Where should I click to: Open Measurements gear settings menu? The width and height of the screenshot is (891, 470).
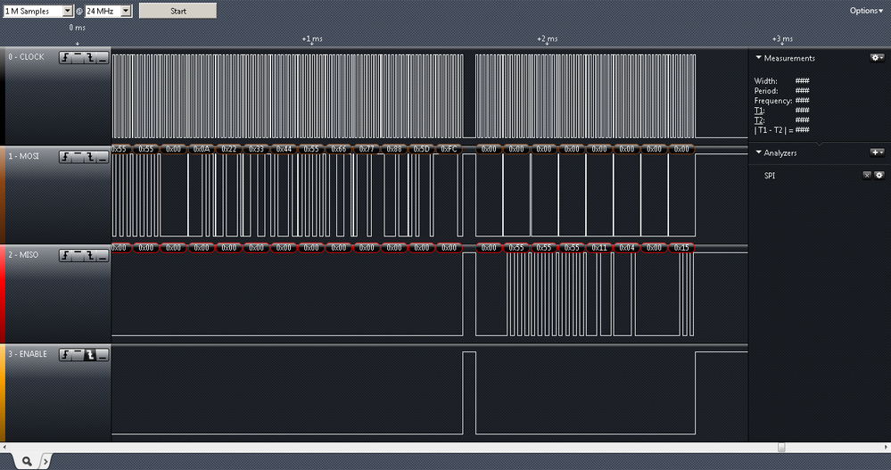tap(877, 58)
